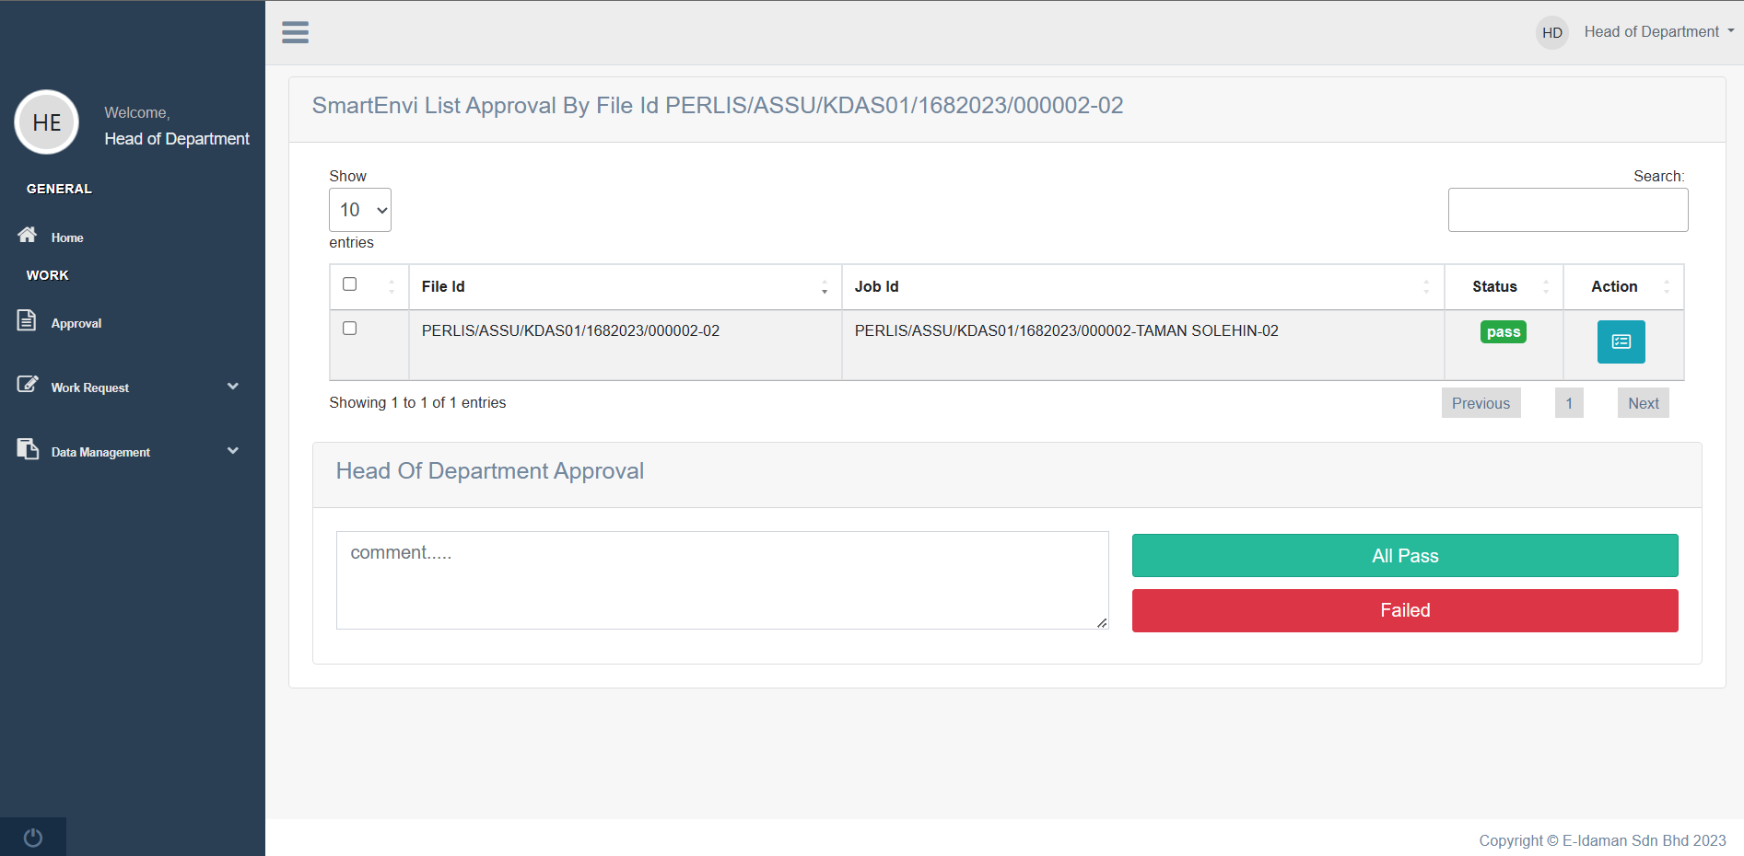Click the Data Management files icon
The width and height of the screenshot is (1744, 856).
pyautogui.click(x=28, y=449)
